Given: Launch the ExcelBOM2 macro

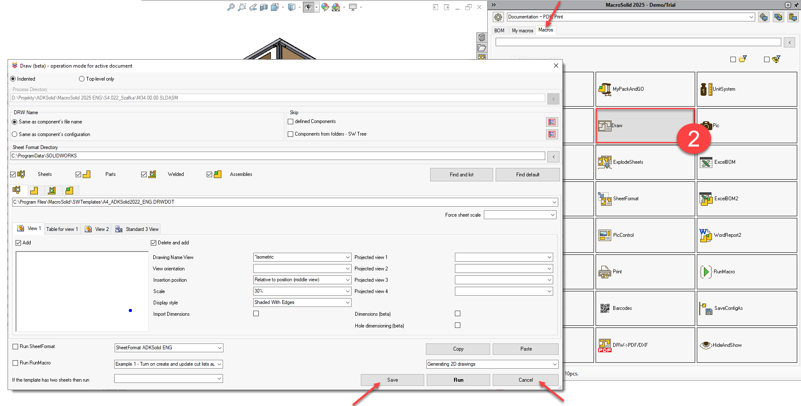Looking at the screenshot, I should point(747,199).
